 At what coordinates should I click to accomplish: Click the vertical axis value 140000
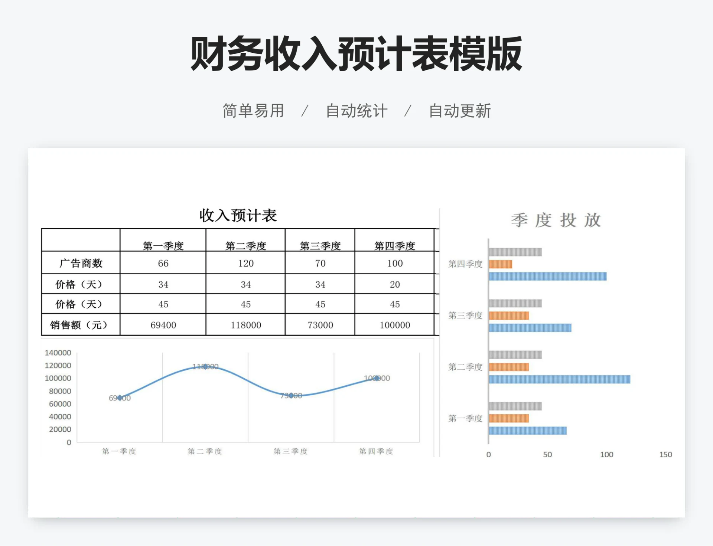(x=59, y=353)
